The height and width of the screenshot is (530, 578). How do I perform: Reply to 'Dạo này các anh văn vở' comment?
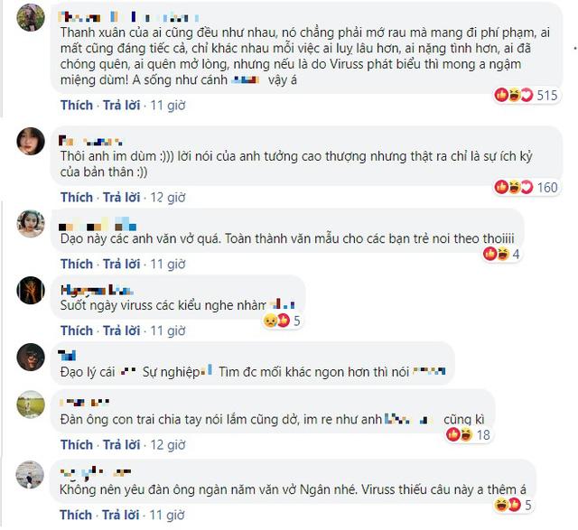121,265
